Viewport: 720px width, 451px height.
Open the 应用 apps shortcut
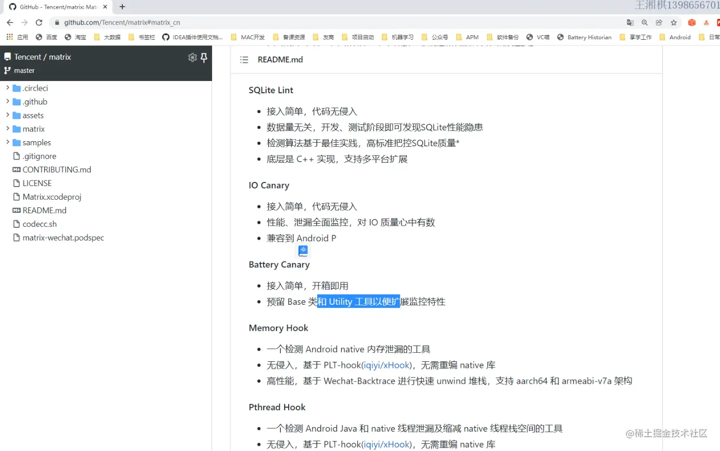(17, 37)
